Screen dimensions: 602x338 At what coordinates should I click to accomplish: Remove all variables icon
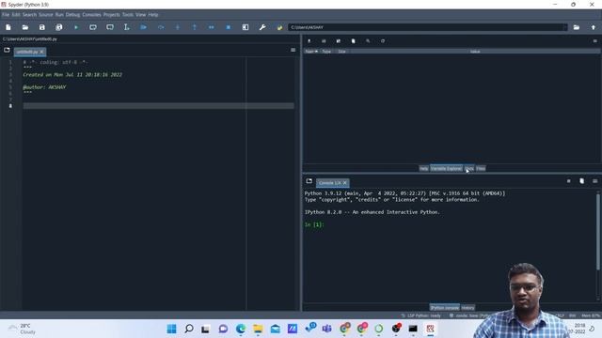pyautogui.click(x=354, y=41)
